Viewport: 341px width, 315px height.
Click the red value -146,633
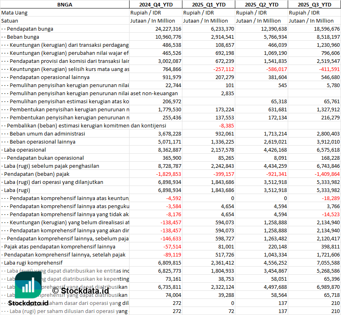pyautogui.click(x=171, y=238)
